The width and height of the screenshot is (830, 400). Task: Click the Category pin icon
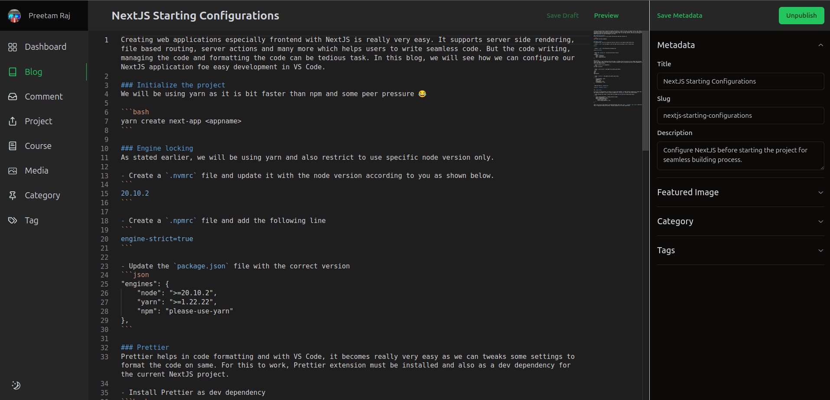pyautogui.click(x=13, y=196)
